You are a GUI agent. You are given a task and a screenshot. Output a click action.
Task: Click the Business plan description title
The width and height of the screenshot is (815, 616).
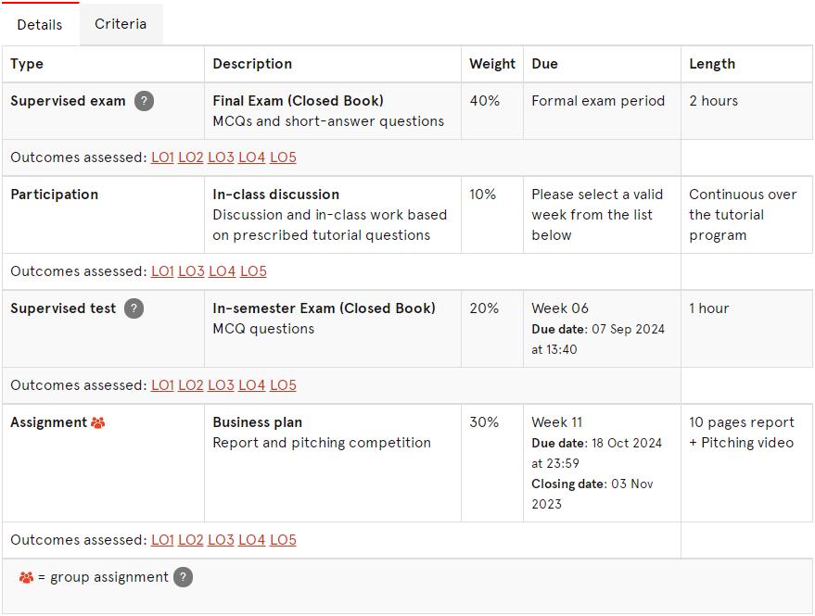pyautogui.click(x=257, y=422)
